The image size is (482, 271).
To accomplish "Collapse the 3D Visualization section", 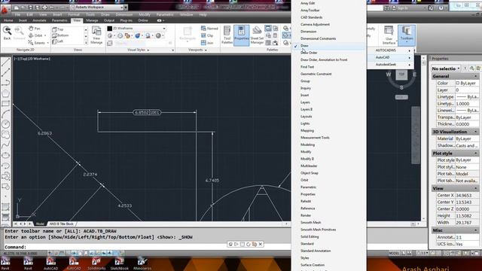I will (476, 132).
